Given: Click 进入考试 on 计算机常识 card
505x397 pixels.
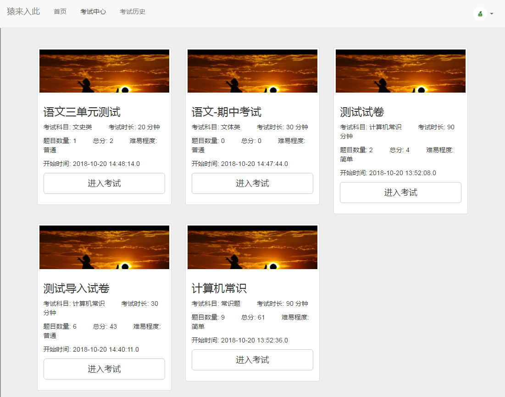Looking at the screenshot, I should 252,359.
